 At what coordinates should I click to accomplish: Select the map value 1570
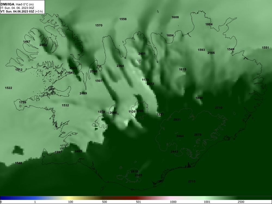point(99,25)
